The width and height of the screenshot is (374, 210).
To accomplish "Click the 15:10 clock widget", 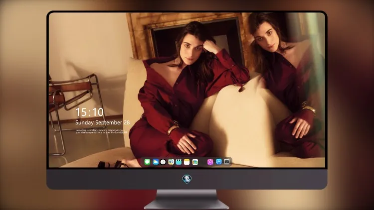I will (90, 112).
